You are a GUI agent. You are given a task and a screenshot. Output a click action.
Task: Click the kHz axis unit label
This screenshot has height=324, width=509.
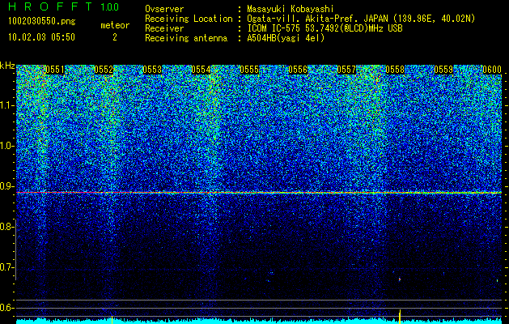7,66
